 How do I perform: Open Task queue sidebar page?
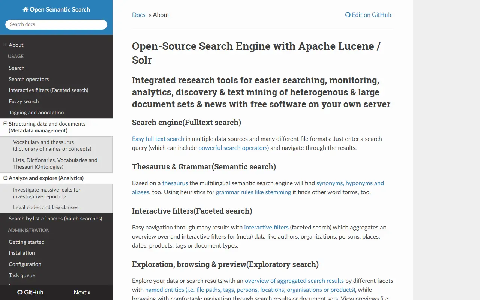click(x=22, y=275)
